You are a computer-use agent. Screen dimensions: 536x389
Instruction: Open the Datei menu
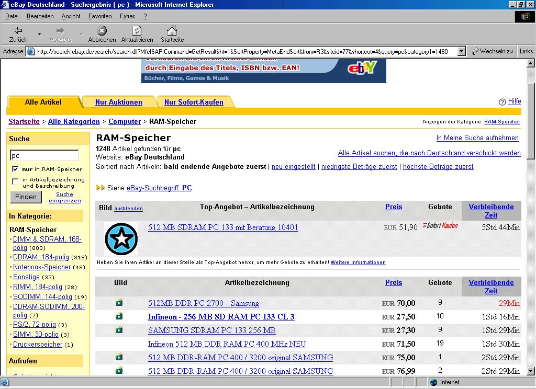click(12, 16)
